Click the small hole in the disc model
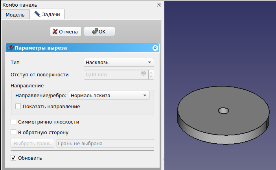Screen dimensions: 276x170 pos(223,111)
